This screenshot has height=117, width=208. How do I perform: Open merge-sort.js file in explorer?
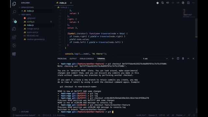click(x=33, y=29)
